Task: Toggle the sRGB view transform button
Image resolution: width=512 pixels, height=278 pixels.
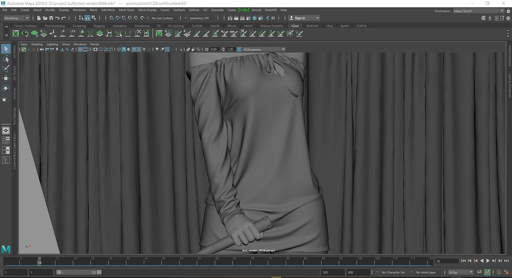Action: point(239,49)
